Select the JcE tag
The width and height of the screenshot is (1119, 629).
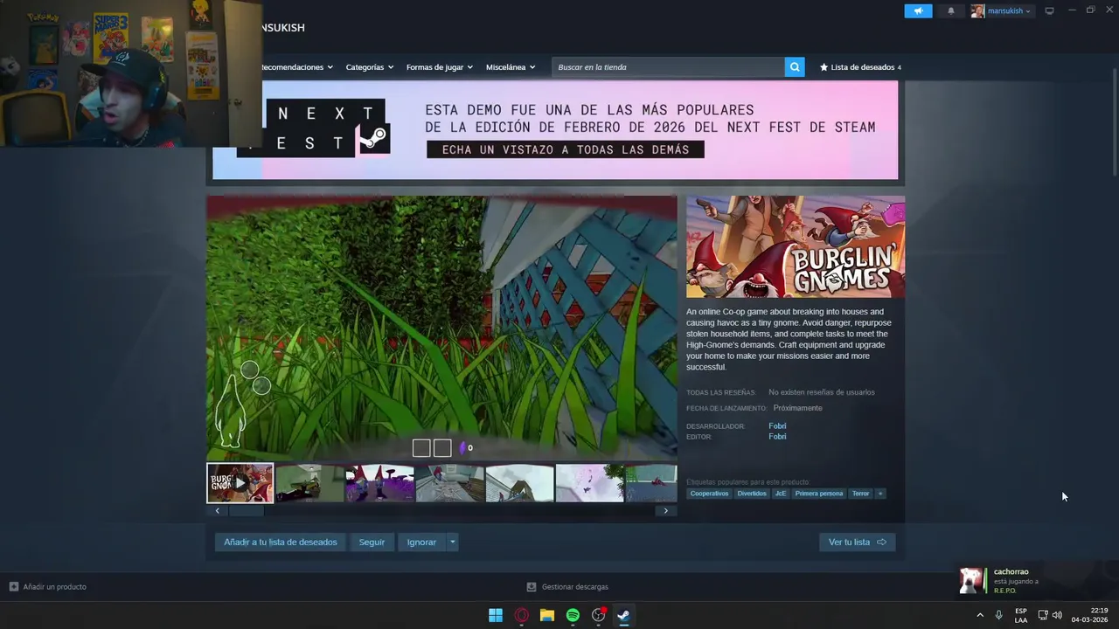[x=781, y=494]
